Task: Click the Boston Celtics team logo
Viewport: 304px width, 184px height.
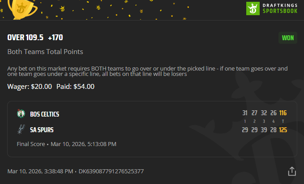Action: point(21,113)
